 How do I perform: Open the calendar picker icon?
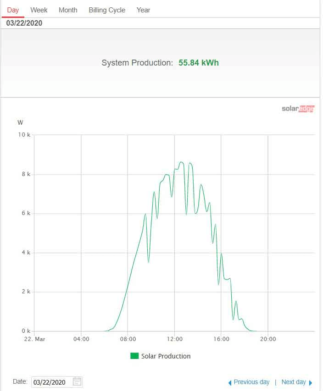(77, 382)
